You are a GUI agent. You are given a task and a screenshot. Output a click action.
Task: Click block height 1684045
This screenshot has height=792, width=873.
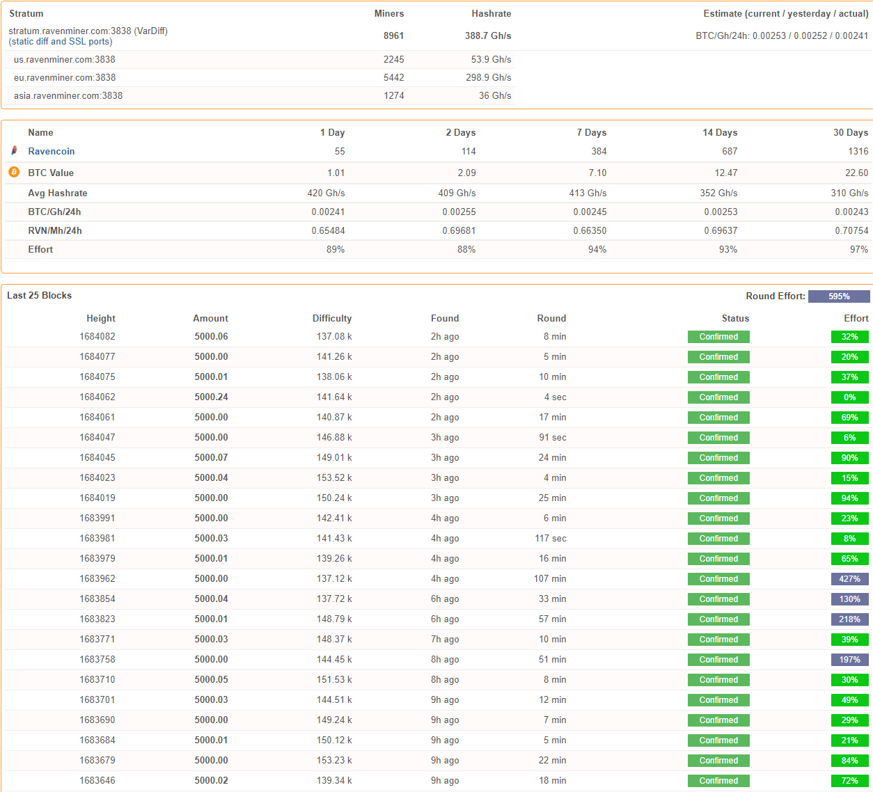click(x=97, y=457)
